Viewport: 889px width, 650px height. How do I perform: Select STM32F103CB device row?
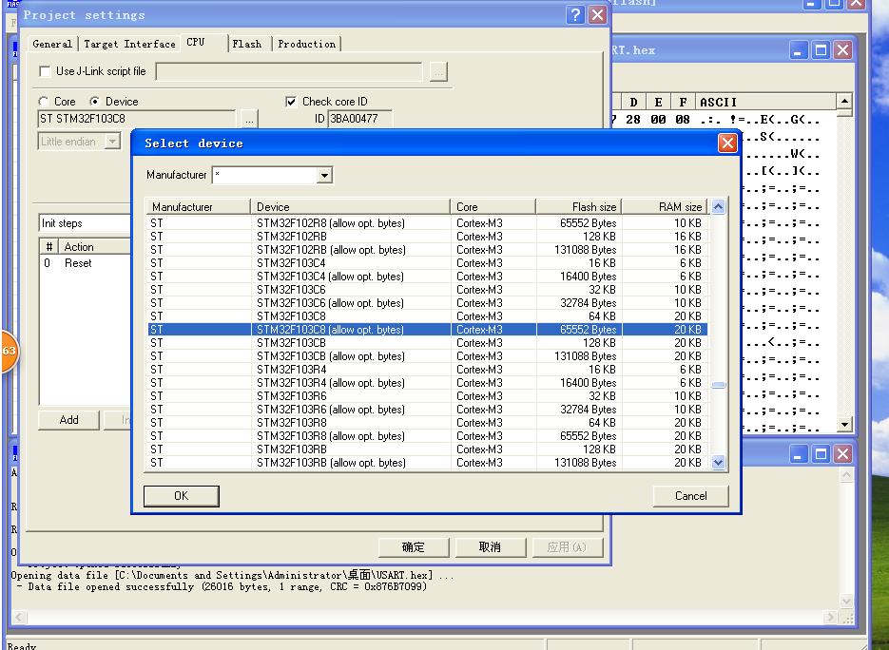(428, 343)
